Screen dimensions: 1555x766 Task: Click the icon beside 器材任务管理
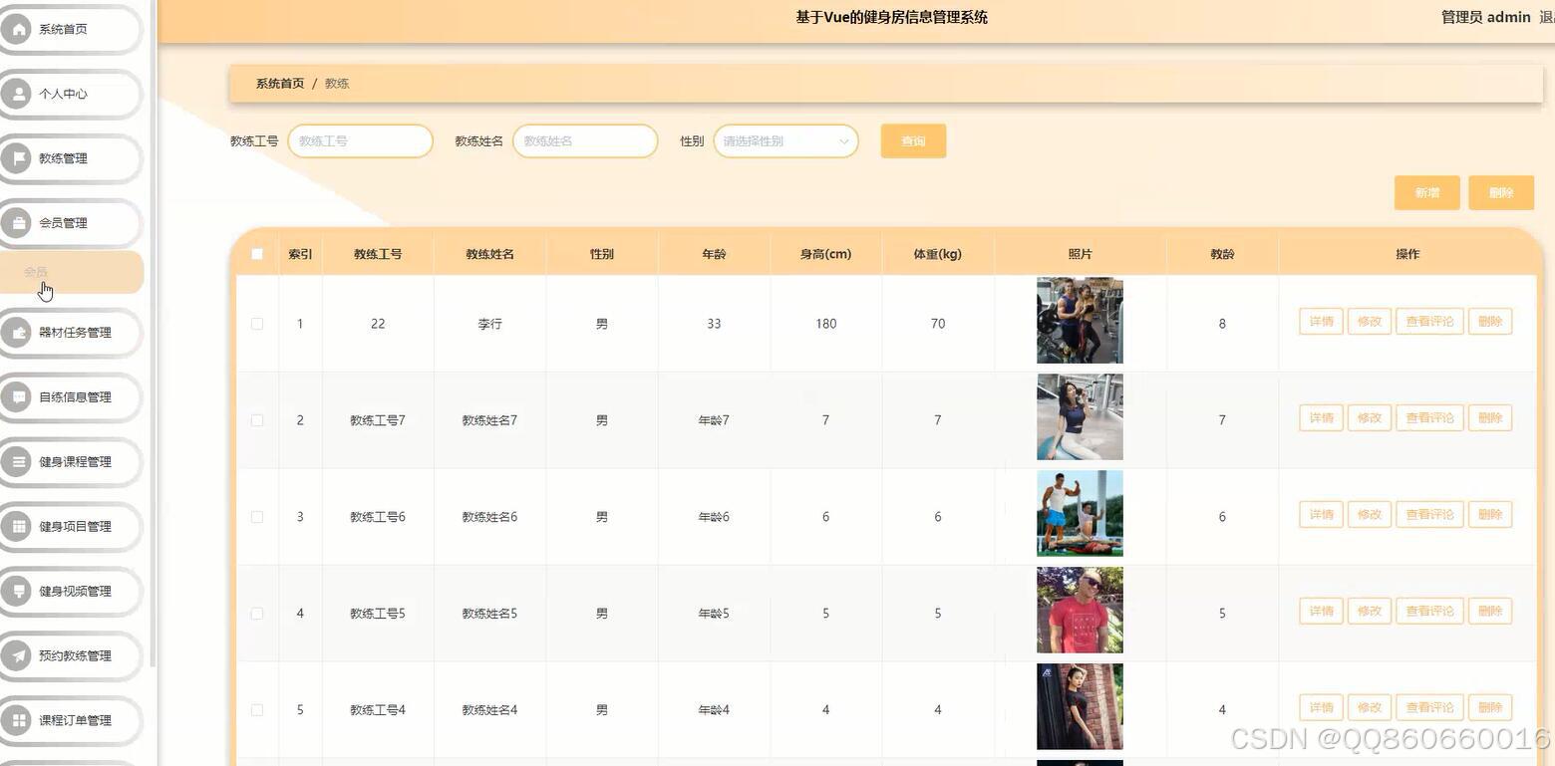coord(16,333)
